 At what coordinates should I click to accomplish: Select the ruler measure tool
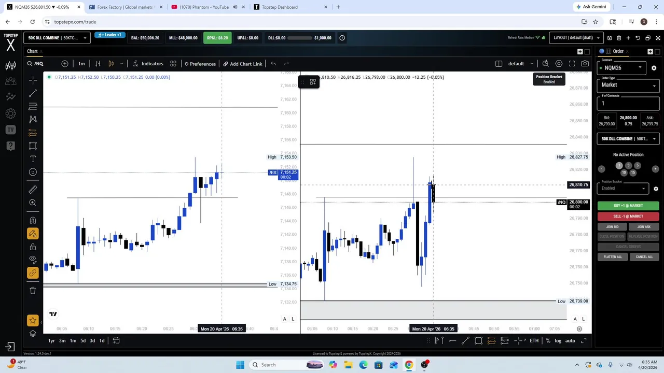tap(33, 190)
